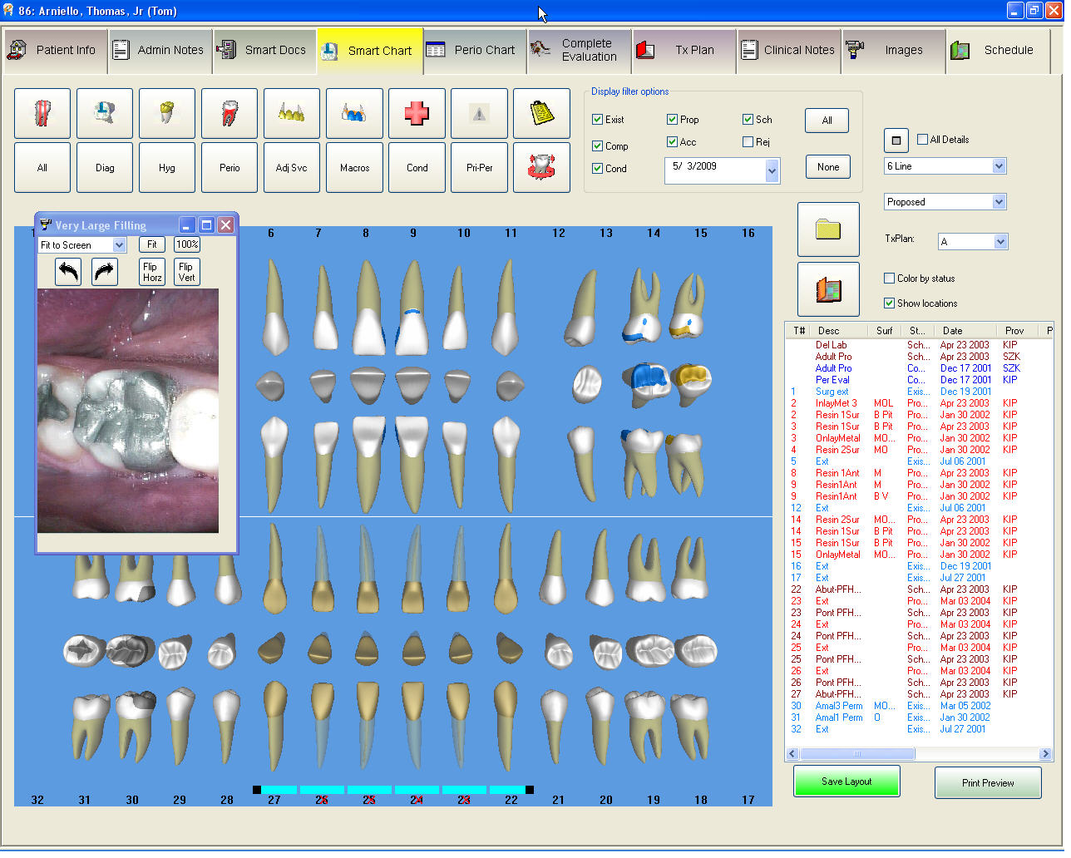Click the green Save Layout button
This screenshot has width=1071, height=858.
[846, 782]
